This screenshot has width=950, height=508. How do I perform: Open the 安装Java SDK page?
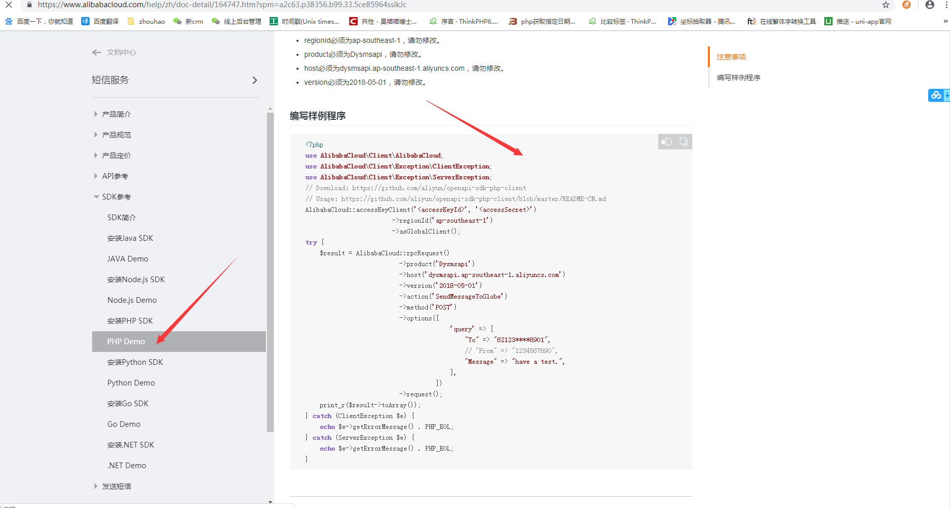click(x=130, y=238)
